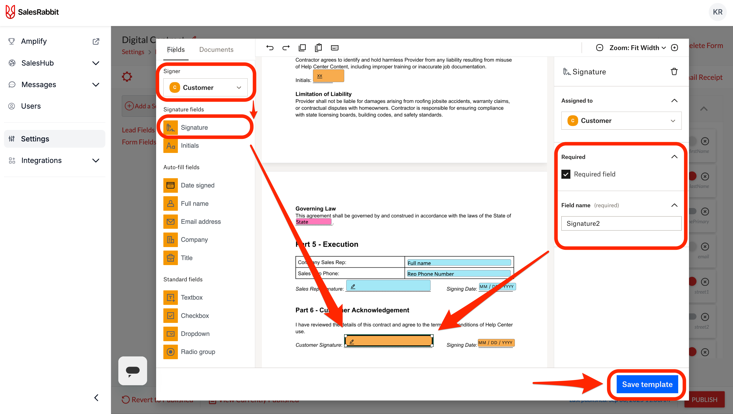
Task: Click the paste clipboard icon
Action: click(318, 48)
